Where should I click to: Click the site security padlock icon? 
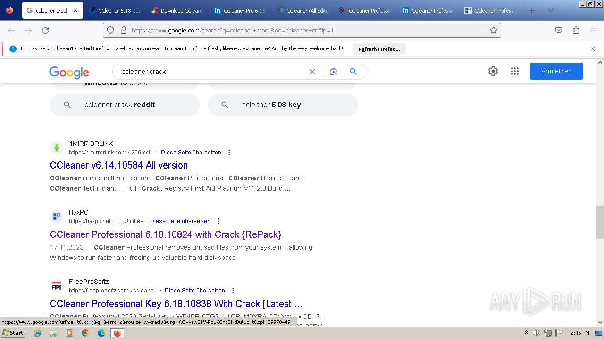tap(124, 30)
